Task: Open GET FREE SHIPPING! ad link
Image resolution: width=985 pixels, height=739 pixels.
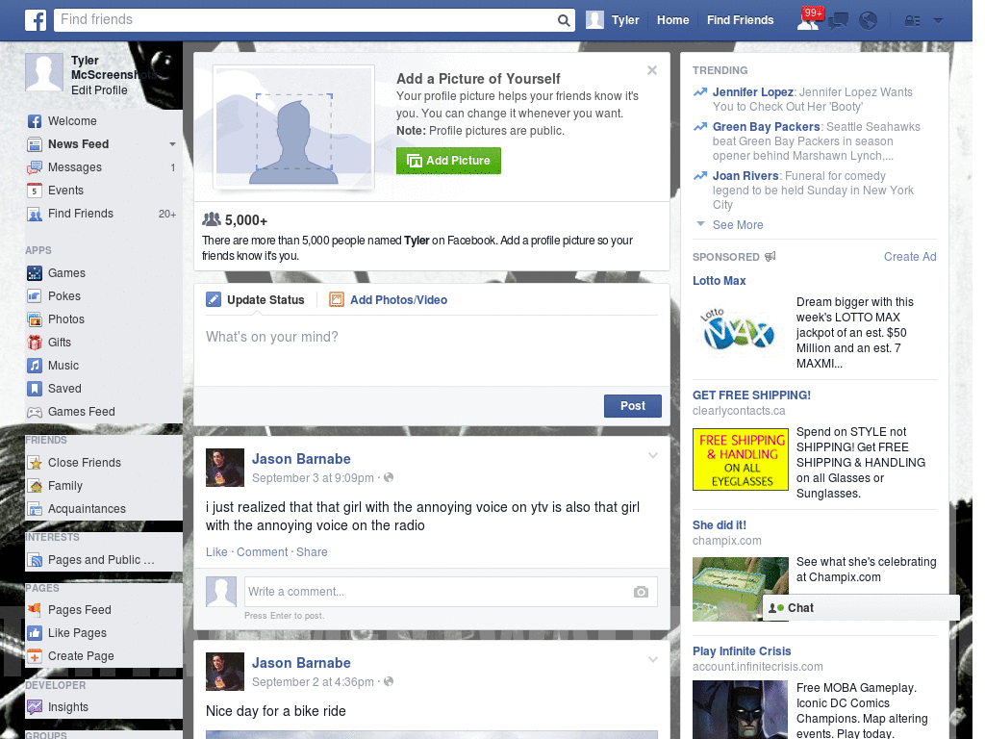Action: 751,395
